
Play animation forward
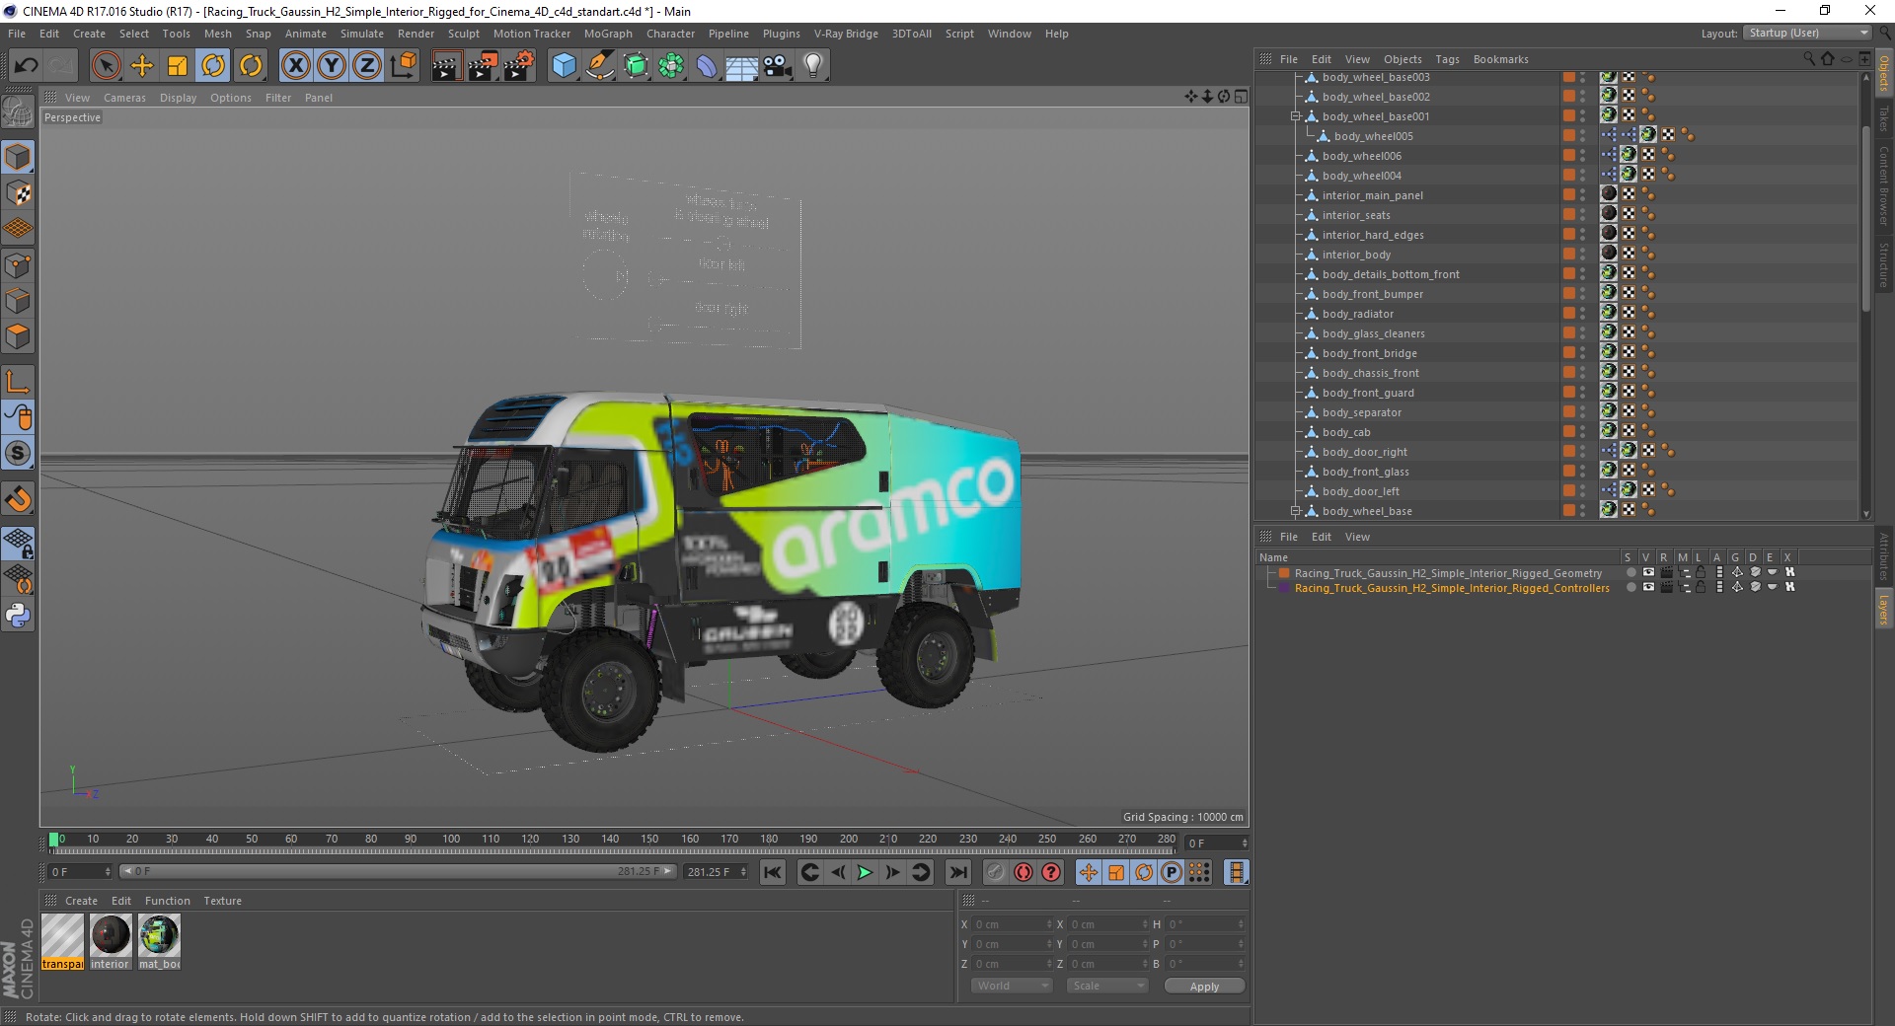point(865,872)
